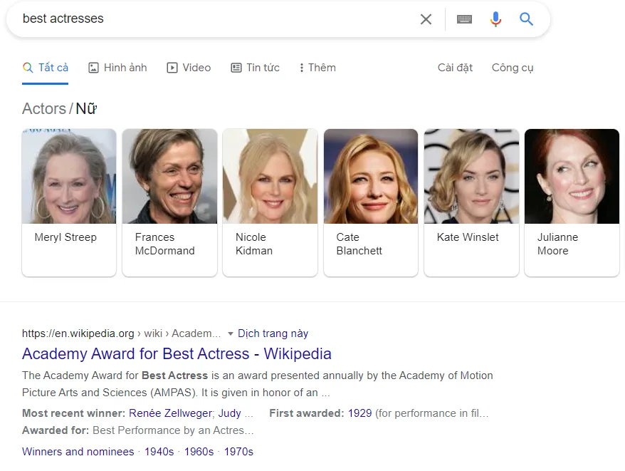625x471 pixels.
Task: Click the 'Awarded for:' label text
Action: pyautogui.click(x=56, y=430)
